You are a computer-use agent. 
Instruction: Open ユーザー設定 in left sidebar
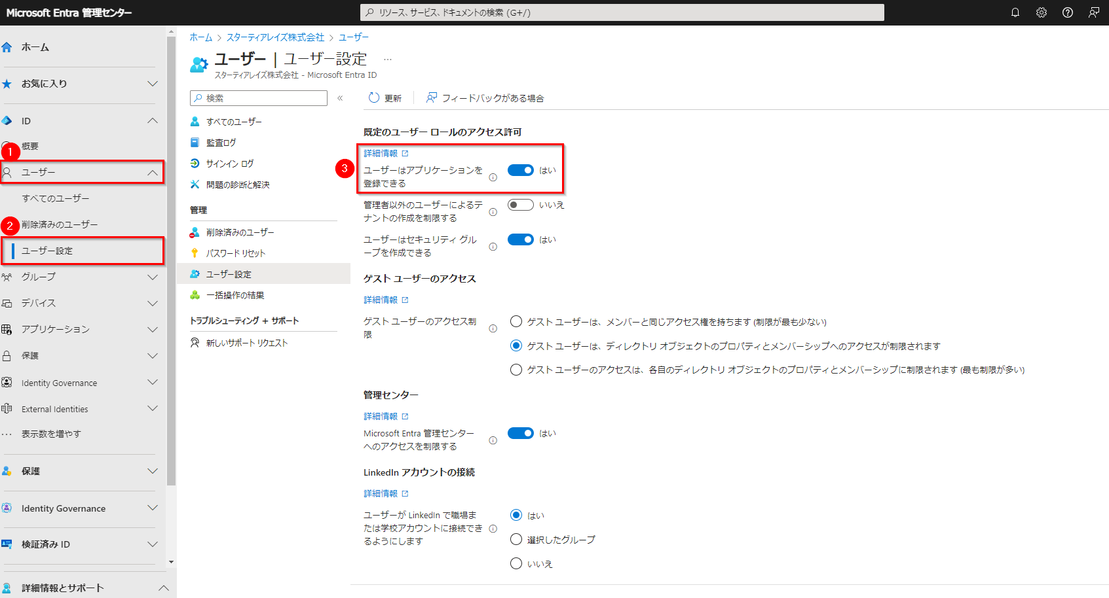(47, 251)
